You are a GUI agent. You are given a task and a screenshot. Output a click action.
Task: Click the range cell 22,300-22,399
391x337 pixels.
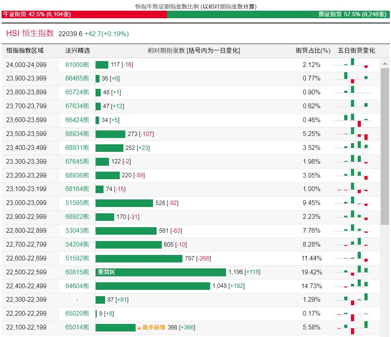pyautogui.click(x=26, y=300)
